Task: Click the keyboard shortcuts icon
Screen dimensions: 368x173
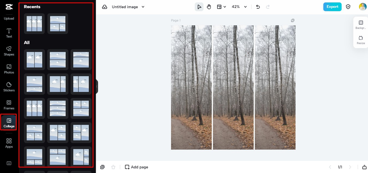Action: [x=9, y=163]
